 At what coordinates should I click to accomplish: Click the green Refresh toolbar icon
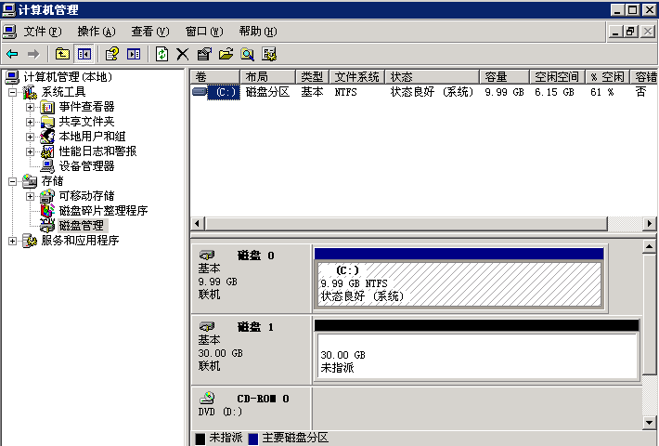(162, 54)
